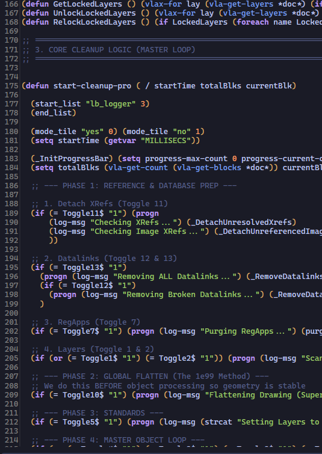Click line number 189 in the gutter
Viewport: 322px width, 454px height.
click(11, 213)
